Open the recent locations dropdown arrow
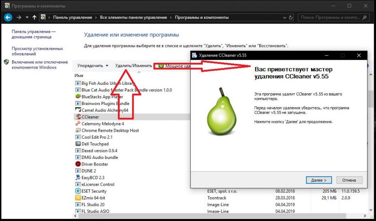The height and width of the screenshot is (221, 376). [x=27, y=17]
